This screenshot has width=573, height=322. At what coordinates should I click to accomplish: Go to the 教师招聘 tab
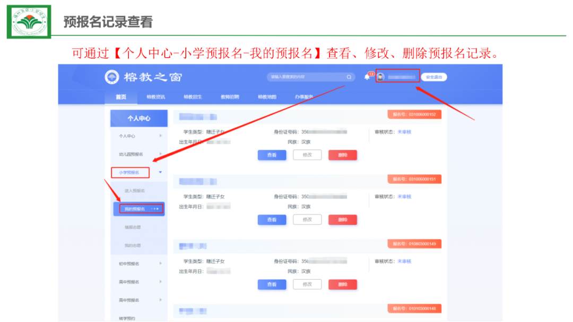(x=230, y=97)
